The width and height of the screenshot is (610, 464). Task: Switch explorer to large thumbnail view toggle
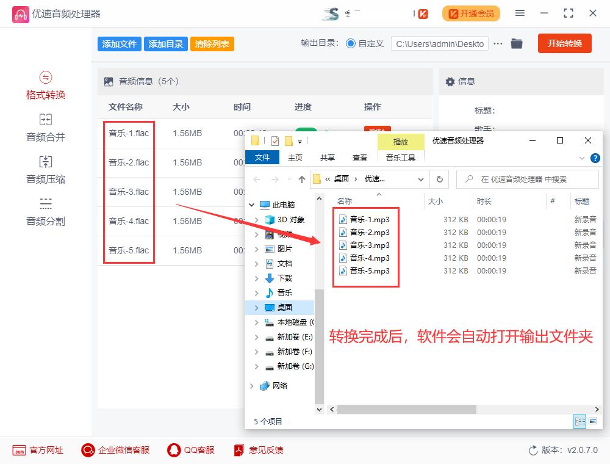coord(592,421)
